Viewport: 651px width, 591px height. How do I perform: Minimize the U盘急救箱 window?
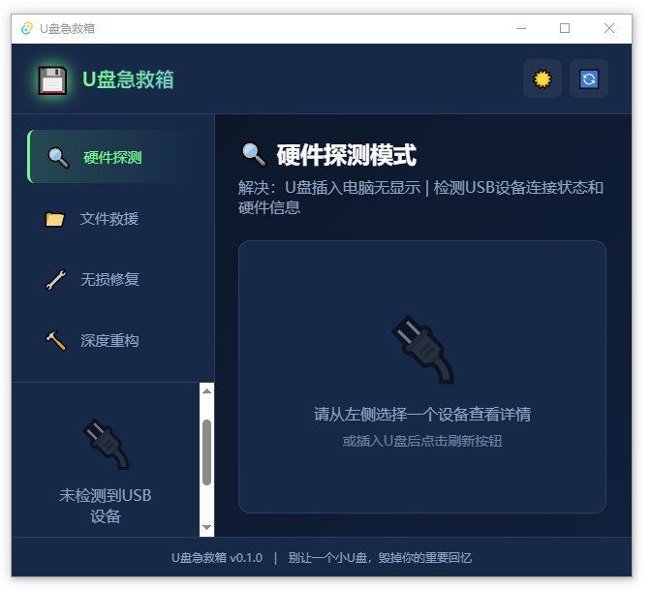pyautogui.click(x=520, y=29)
